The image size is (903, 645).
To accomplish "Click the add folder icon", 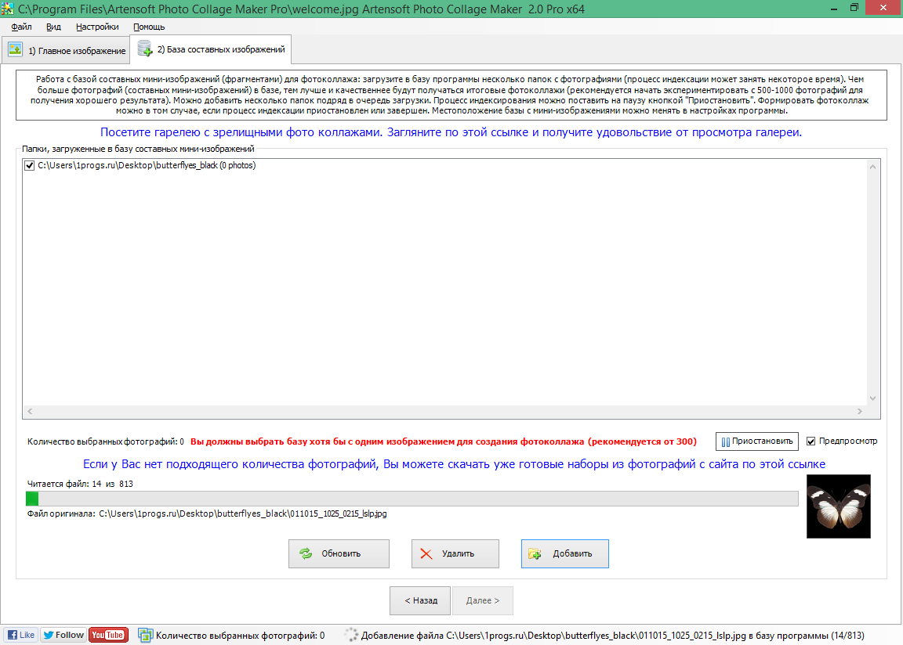I will tap(535, 553).
